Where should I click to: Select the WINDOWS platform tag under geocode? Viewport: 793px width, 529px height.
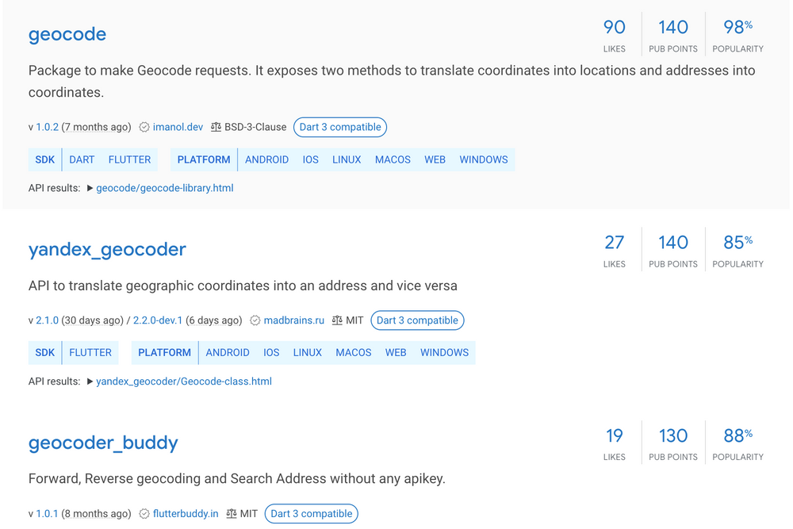483,159
